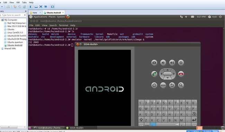Click Ubuntu mail indicator icon
The height and width of the screenshot is (132, 225).
click(192, 17)
